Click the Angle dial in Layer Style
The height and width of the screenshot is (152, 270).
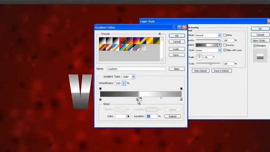[199, 57]
